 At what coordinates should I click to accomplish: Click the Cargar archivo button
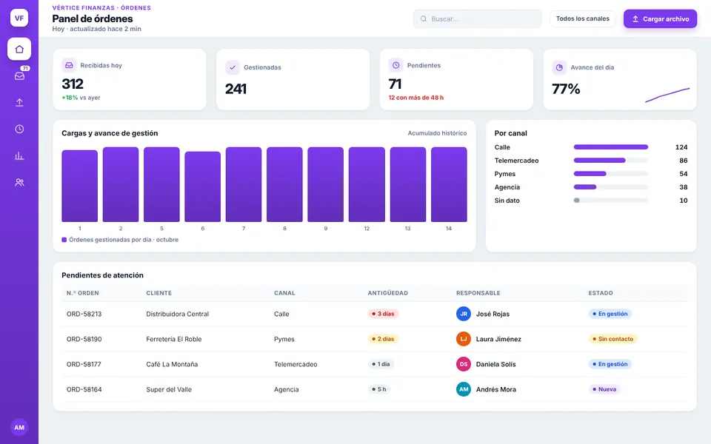point(660,18)
